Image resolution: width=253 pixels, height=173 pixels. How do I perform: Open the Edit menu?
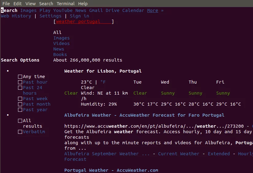[x=17, y=4]
